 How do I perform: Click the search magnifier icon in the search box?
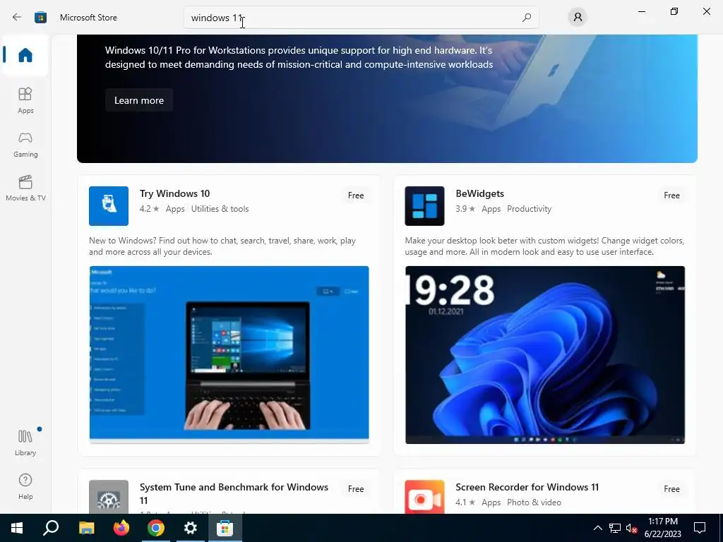[x=527, y=18]
